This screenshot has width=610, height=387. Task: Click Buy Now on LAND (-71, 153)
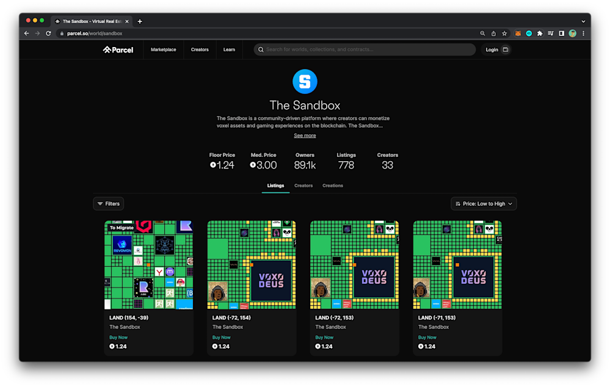coord(427,337)
